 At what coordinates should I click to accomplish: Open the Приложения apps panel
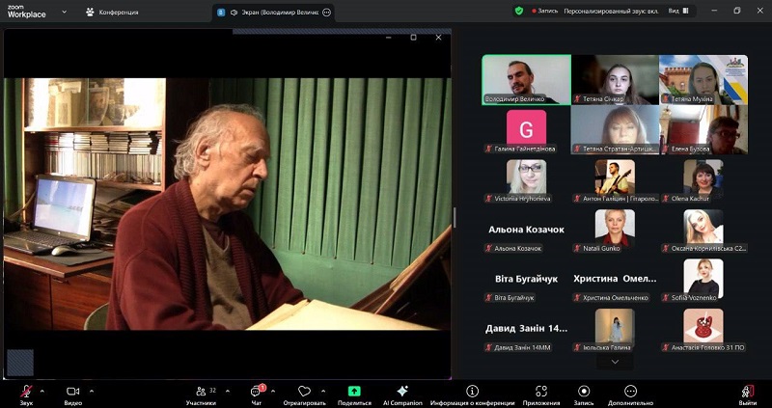(541, 392)
